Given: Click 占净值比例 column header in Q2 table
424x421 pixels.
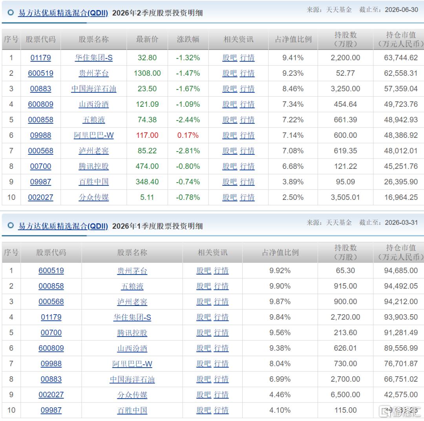Looking at the screenshot, I should pos(293,39).
